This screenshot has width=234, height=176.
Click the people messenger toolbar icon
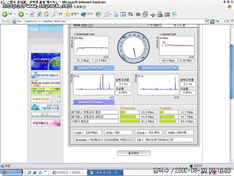click(x=174, y=14)
